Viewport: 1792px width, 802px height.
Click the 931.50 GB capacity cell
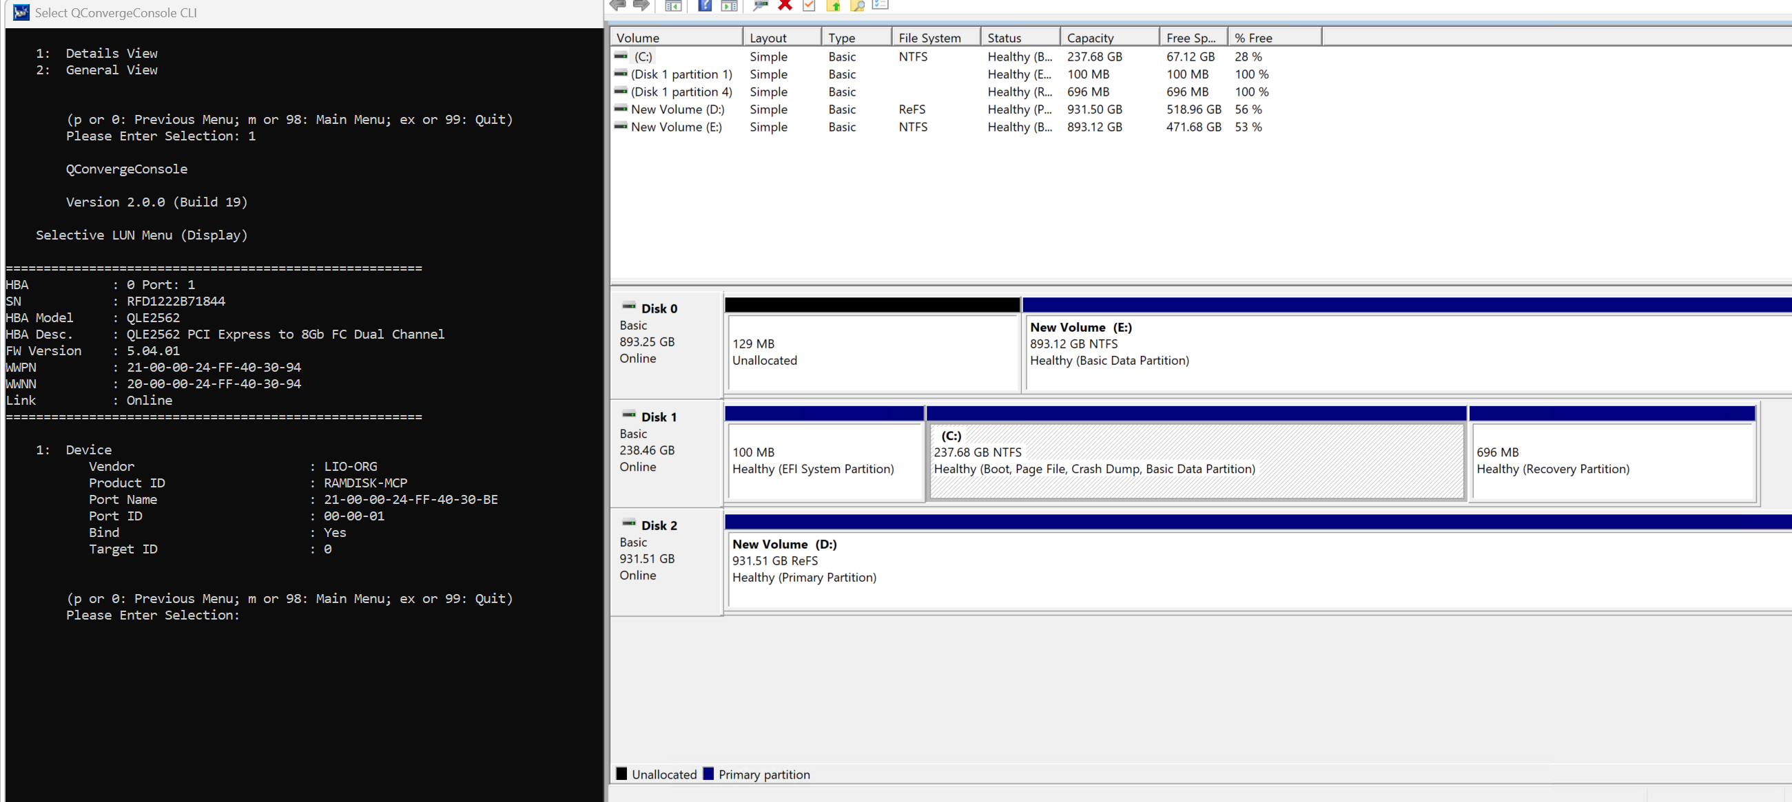[1094, 109]
